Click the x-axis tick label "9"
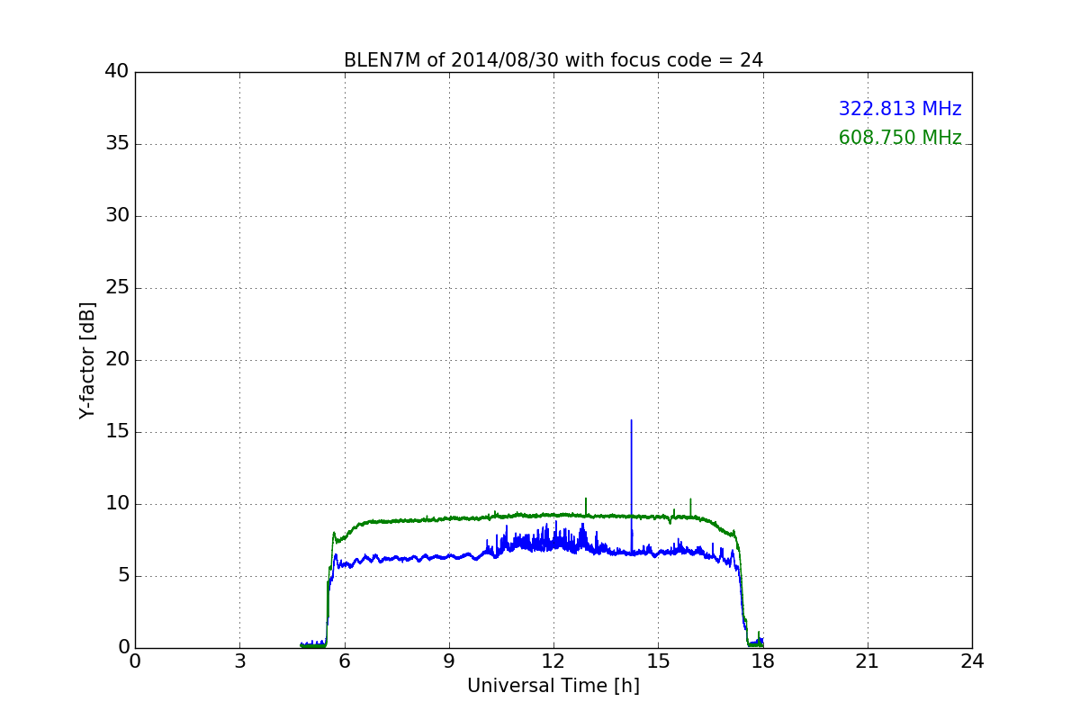Viewport: 1080px width, 720px height. [449, 661]
